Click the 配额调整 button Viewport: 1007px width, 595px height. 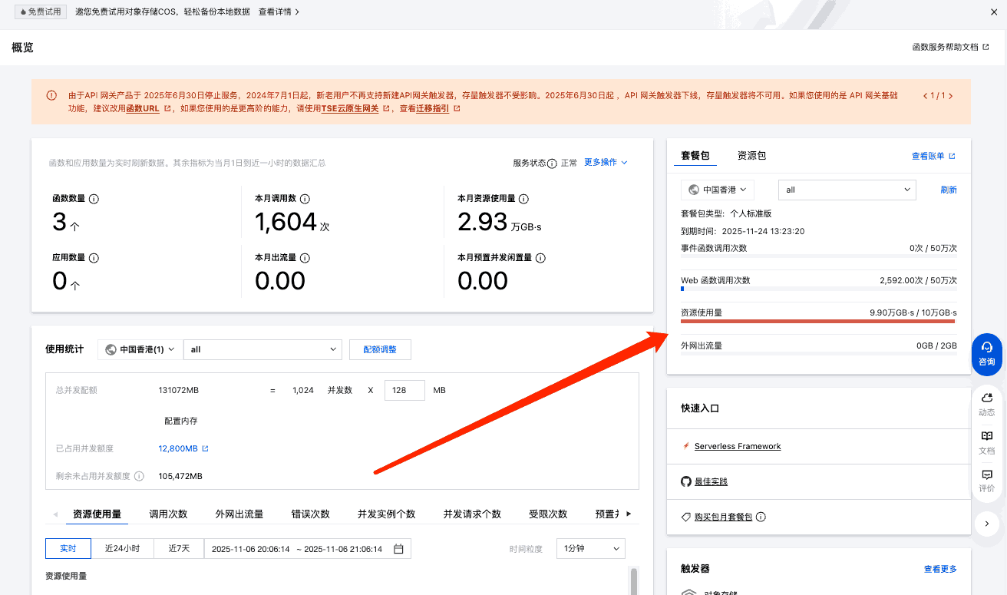click(379, 349)
